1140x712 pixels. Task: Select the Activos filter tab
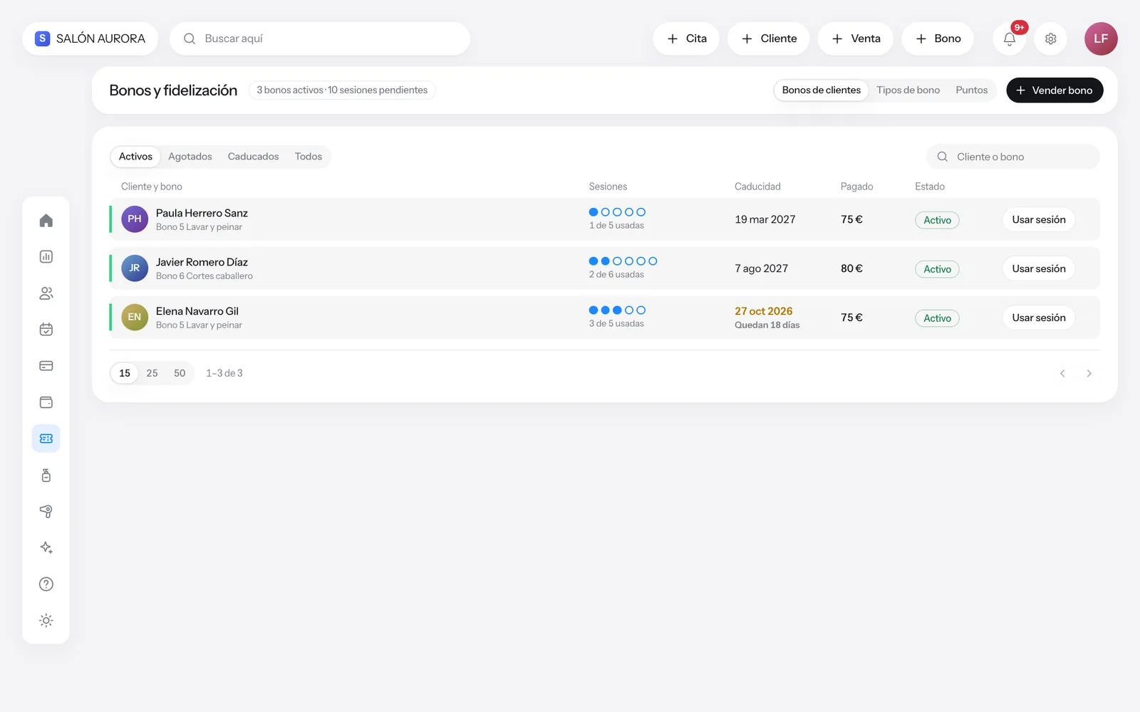pyautogui.click(x=135, y=157)
